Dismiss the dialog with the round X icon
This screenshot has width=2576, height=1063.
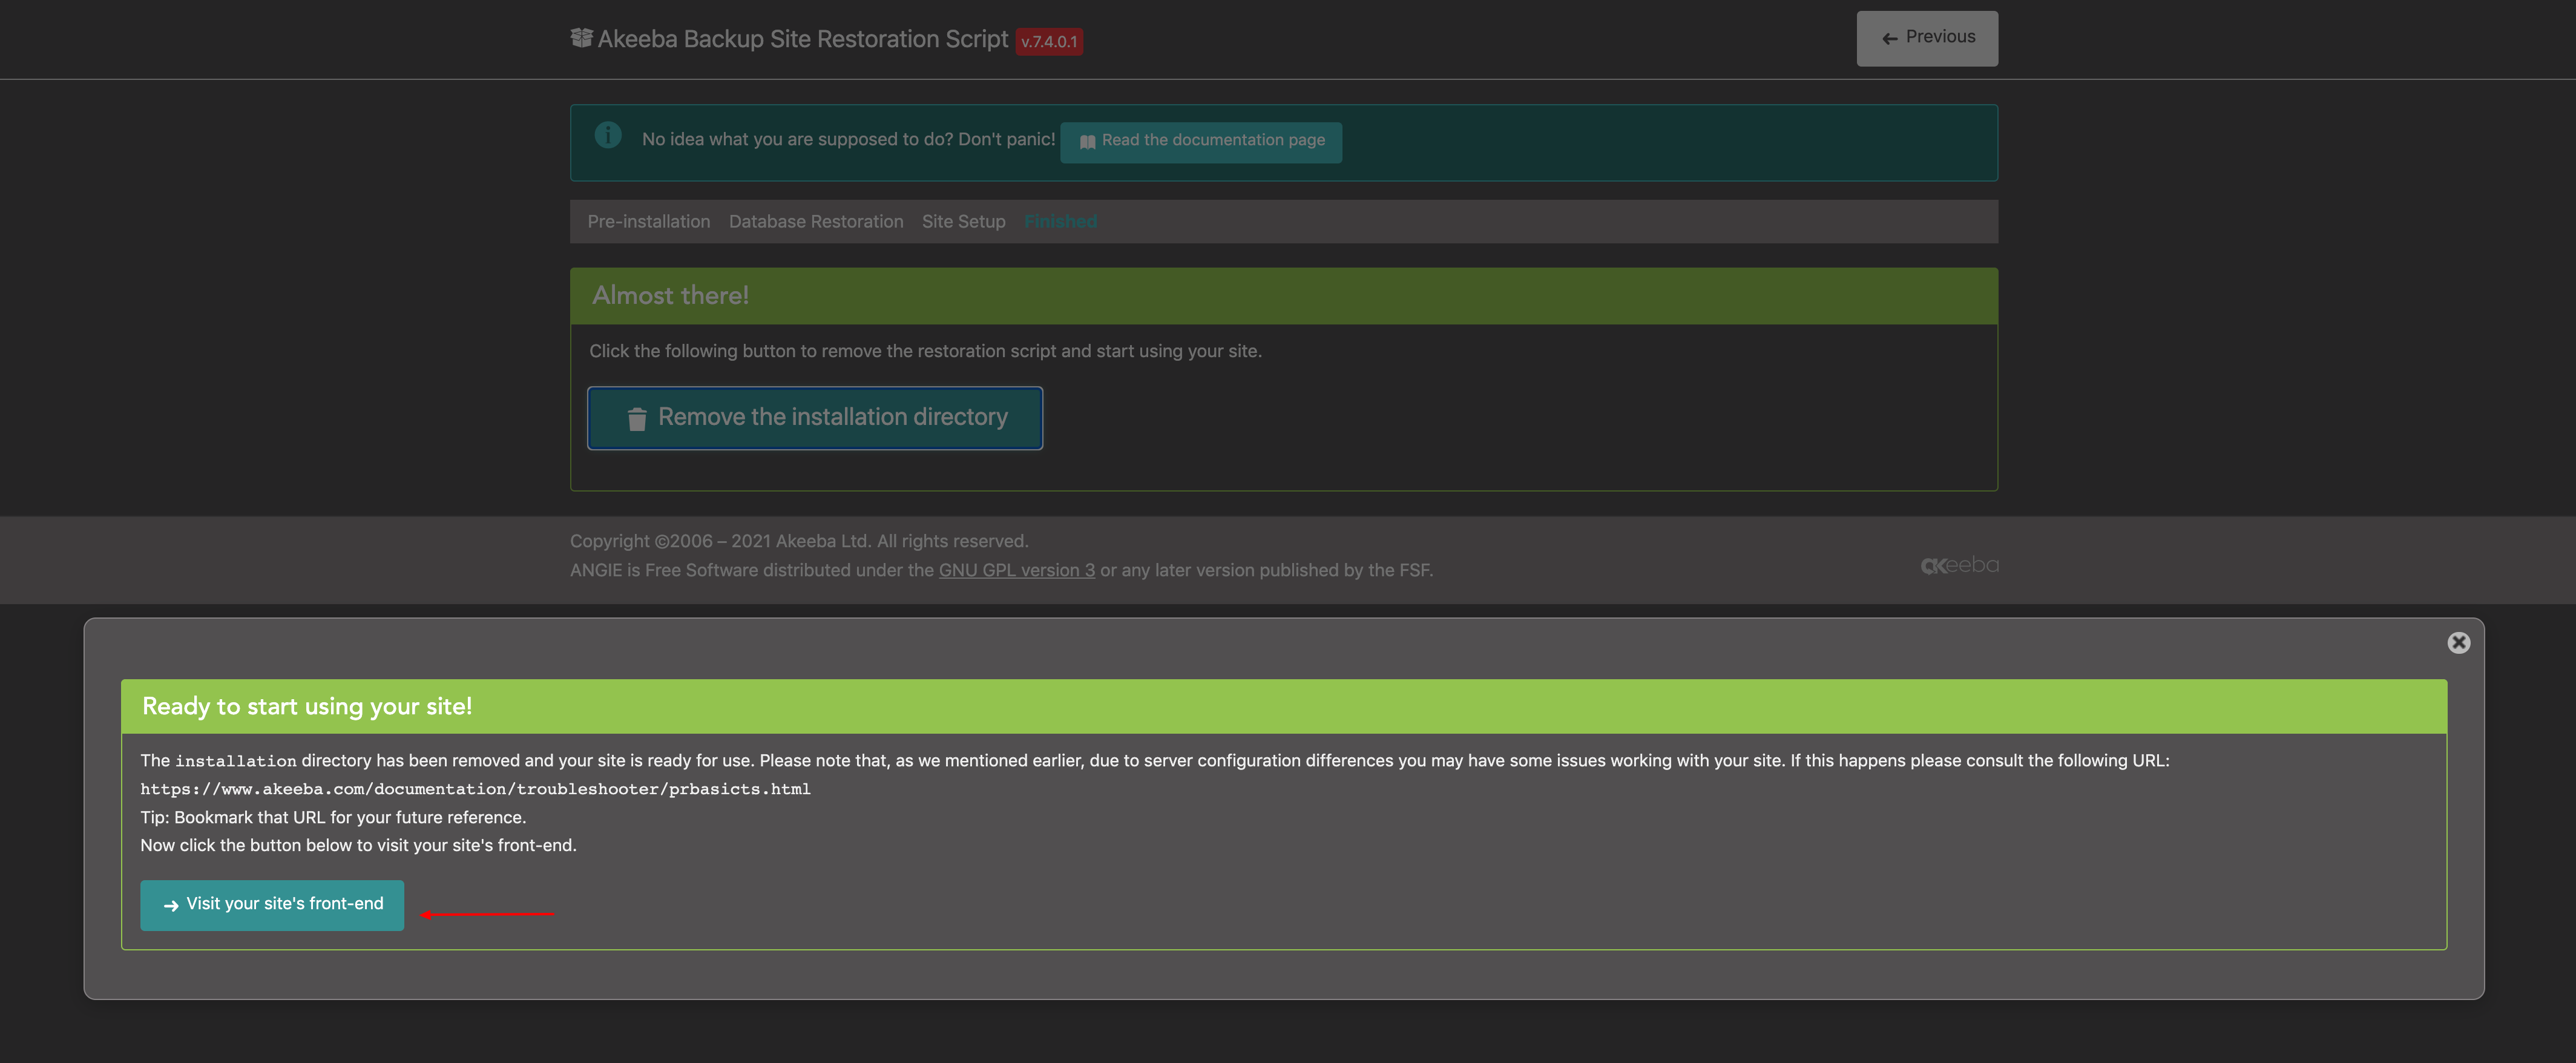pyautogui.click(x=2460, y=642)
